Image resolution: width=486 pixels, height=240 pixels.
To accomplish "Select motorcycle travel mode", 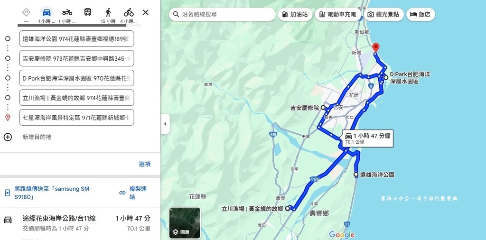I will (67, 12).
